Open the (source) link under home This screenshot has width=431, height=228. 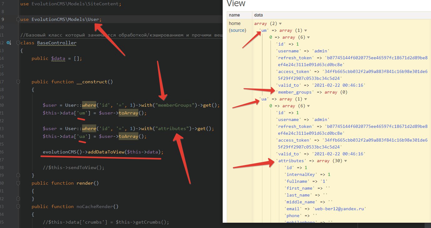(238, 30)
